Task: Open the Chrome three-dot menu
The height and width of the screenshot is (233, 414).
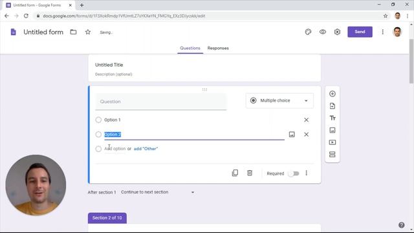Action: [408, 16]
